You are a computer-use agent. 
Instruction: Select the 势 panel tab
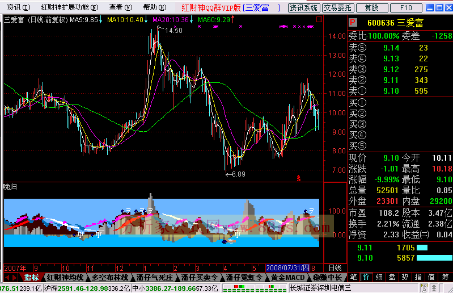[405, 277]
